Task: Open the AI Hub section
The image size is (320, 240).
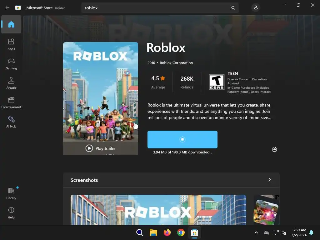Action: (x=11, y=122)
